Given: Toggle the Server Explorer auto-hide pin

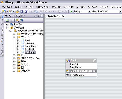Looking at the screenshot, I should (x=38, y=16).
